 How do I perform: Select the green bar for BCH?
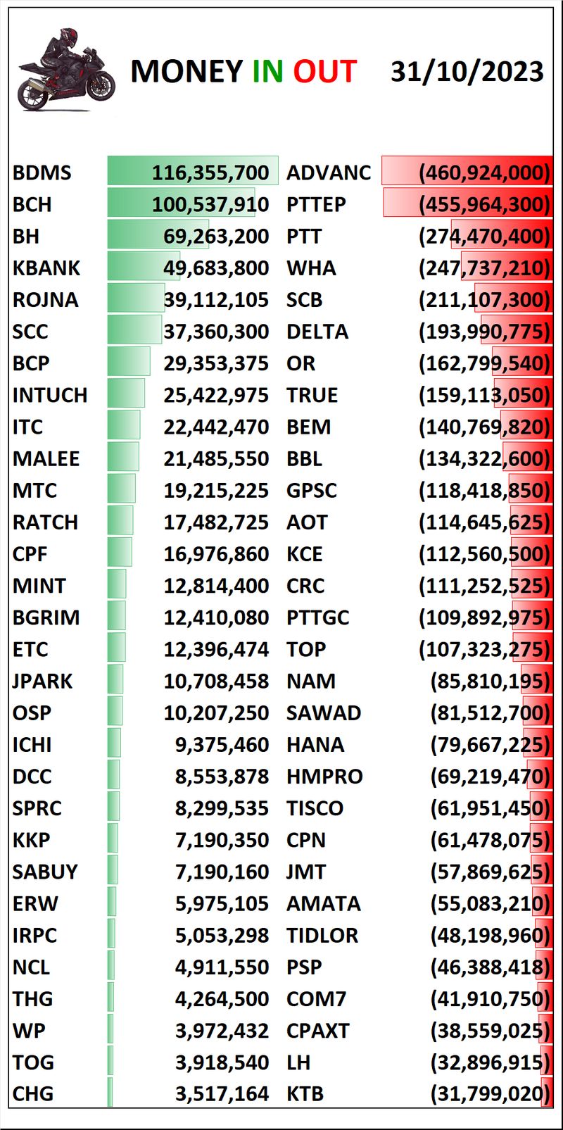coord(181,203)
